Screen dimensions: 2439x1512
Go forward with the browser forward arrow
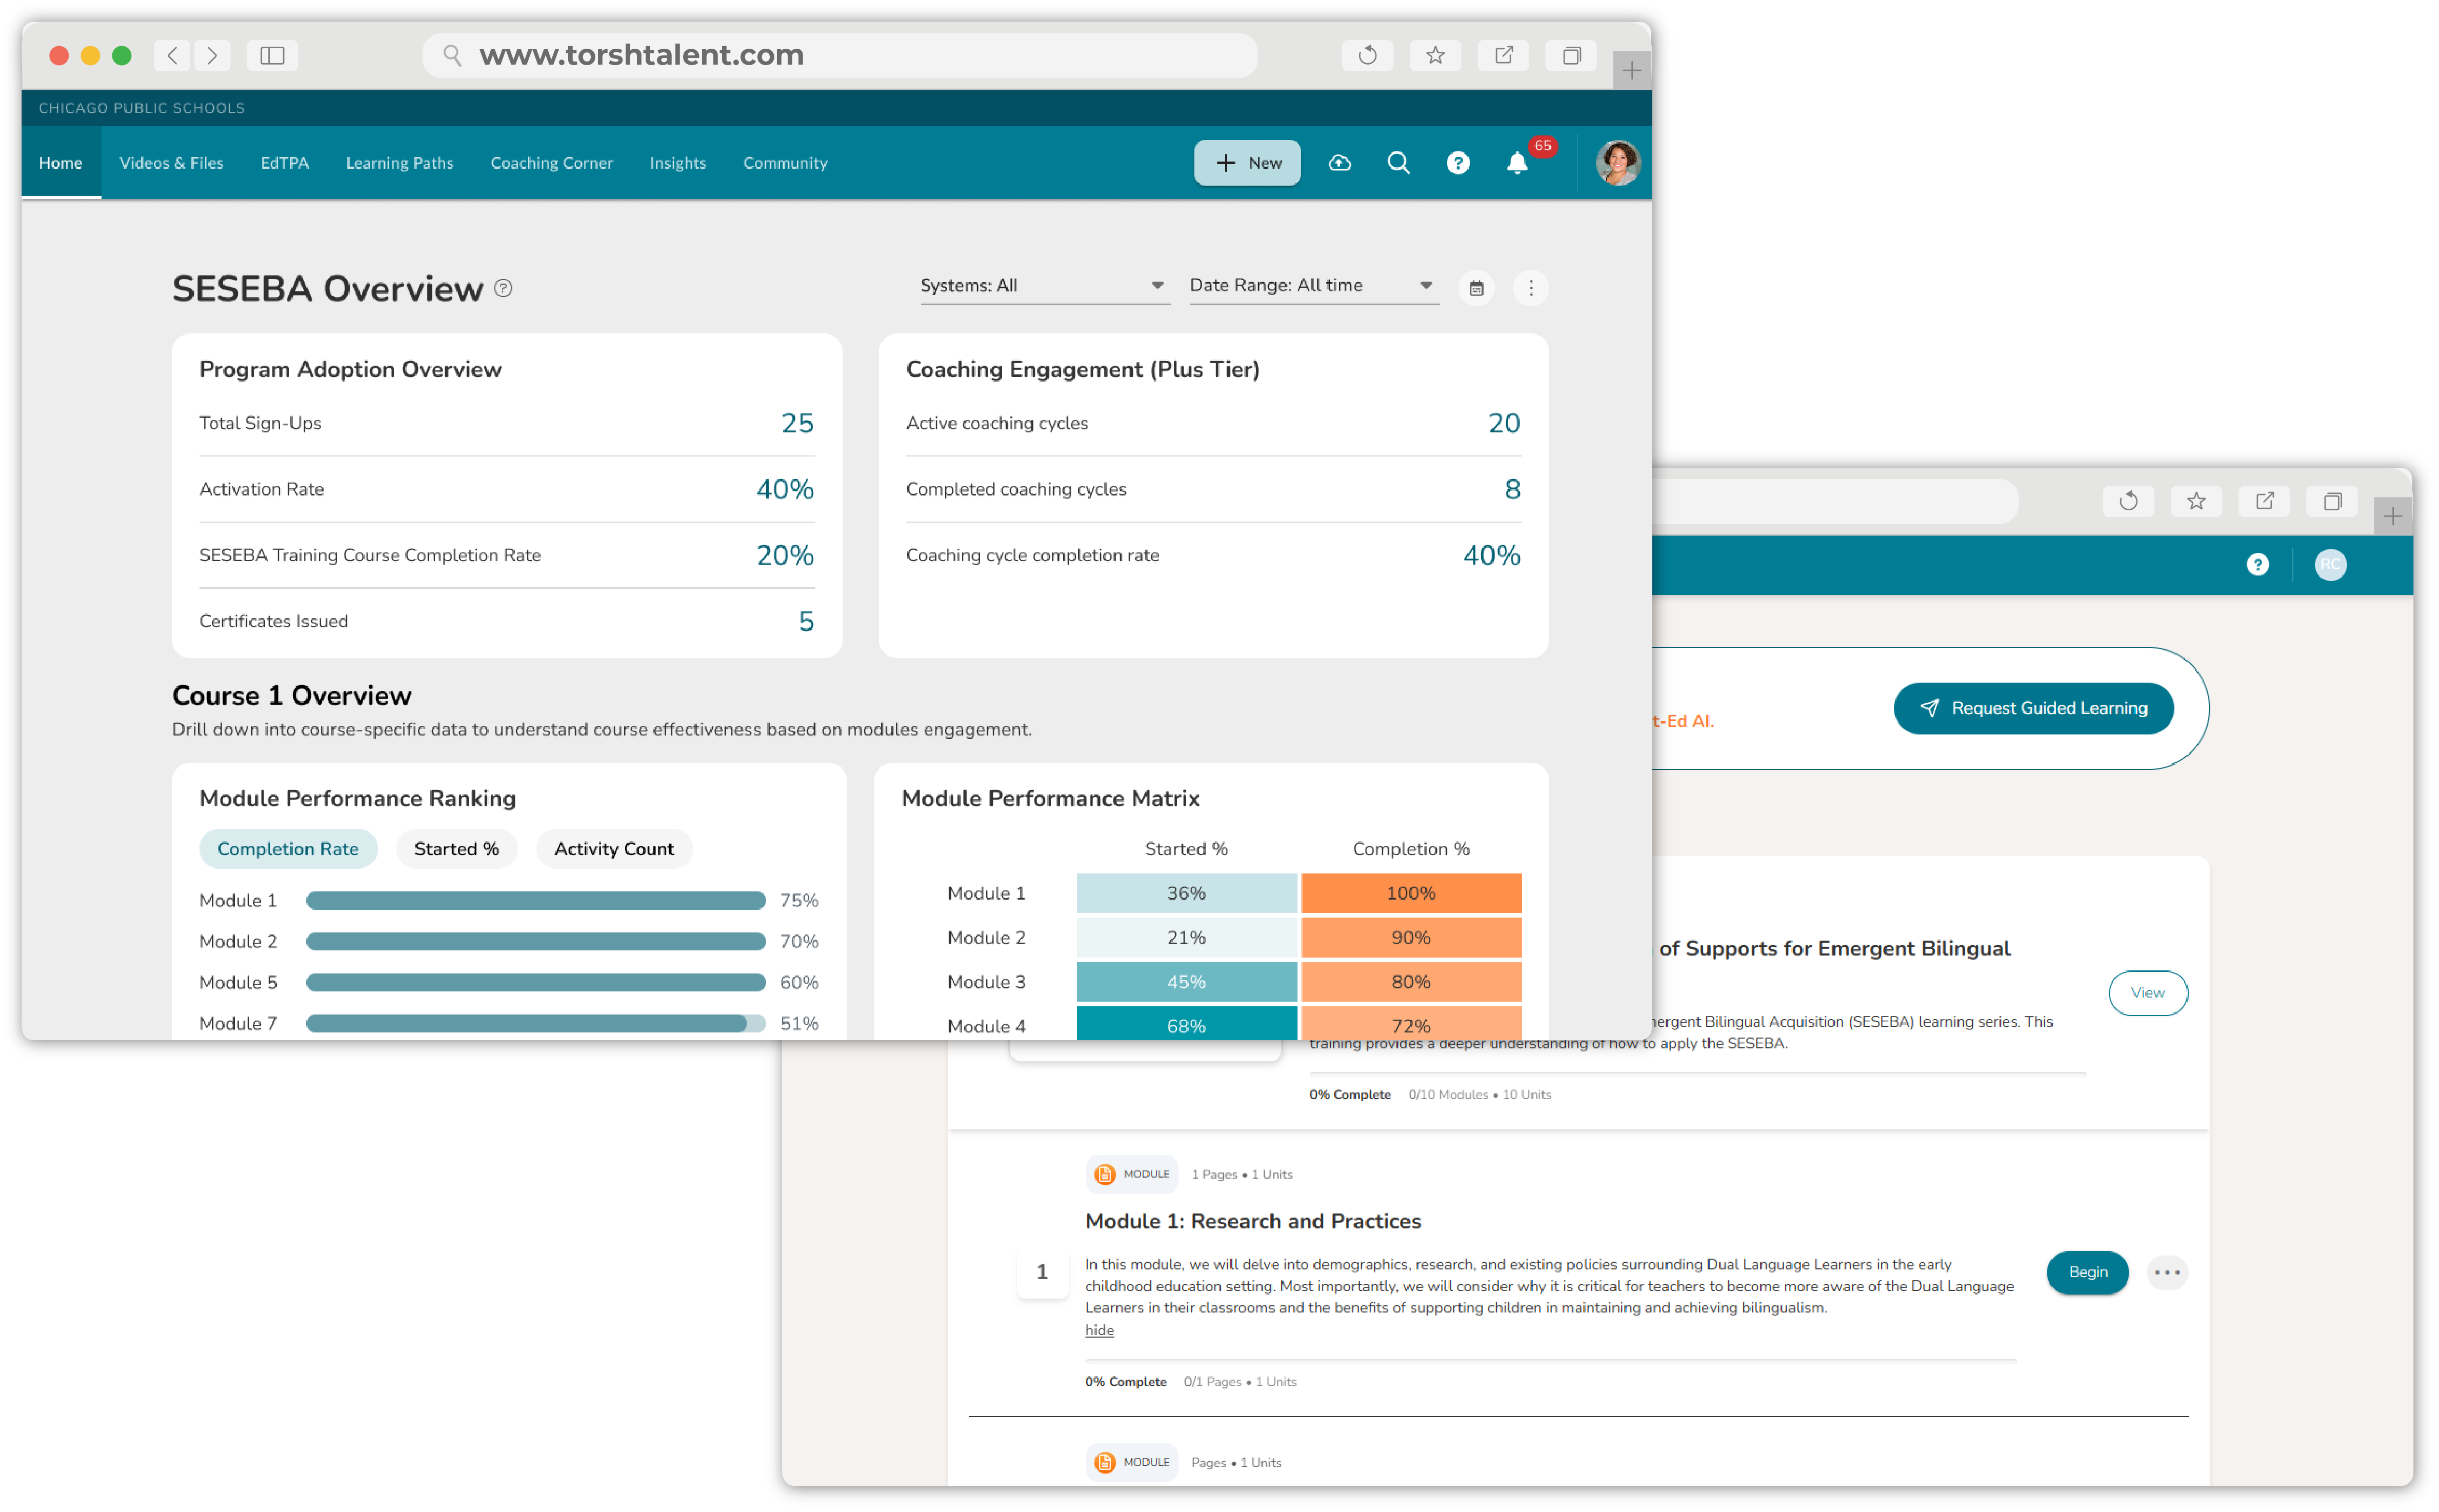click(x=212, y=55)
